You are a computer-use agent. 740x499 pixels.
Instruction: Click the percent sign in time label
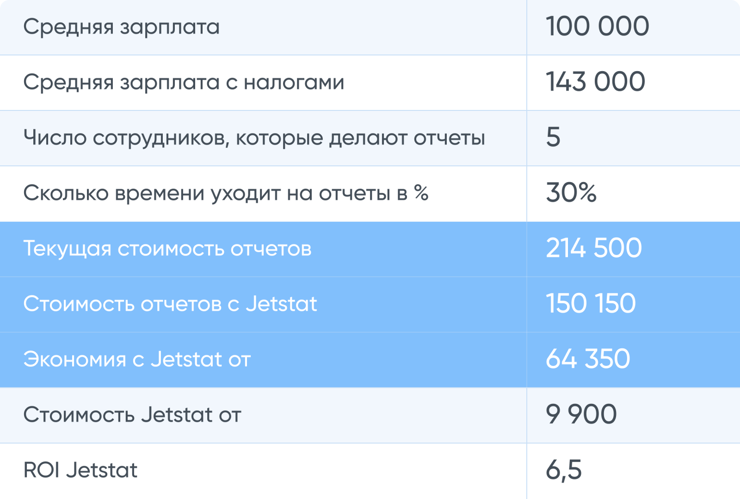(x=421, y=192)
